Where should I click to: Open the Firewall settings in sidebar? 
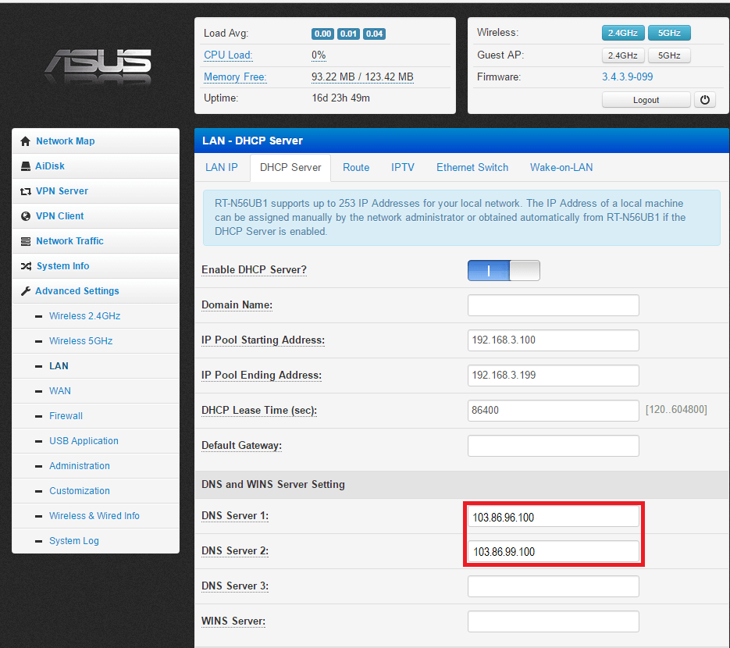click(x=66, y=416)
